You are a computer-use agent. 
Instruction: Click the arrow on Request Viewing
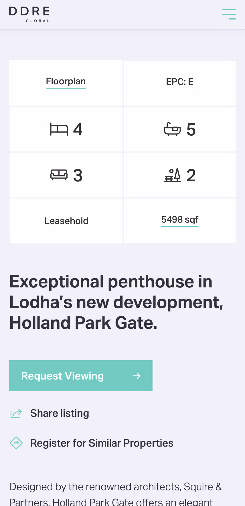pyautogui.click(x=137, y=376)
